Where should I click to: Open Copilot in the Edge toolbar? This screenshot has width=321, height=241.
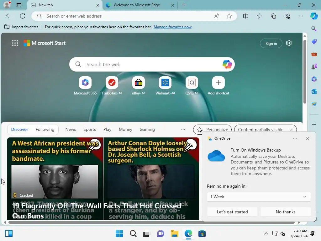coord(314,16)
